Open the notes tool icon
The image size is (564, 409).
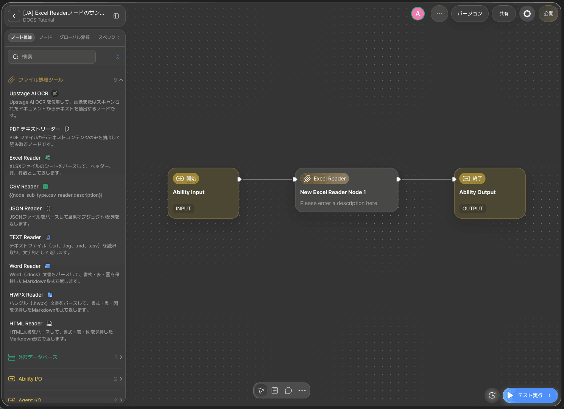pos(275,390)
